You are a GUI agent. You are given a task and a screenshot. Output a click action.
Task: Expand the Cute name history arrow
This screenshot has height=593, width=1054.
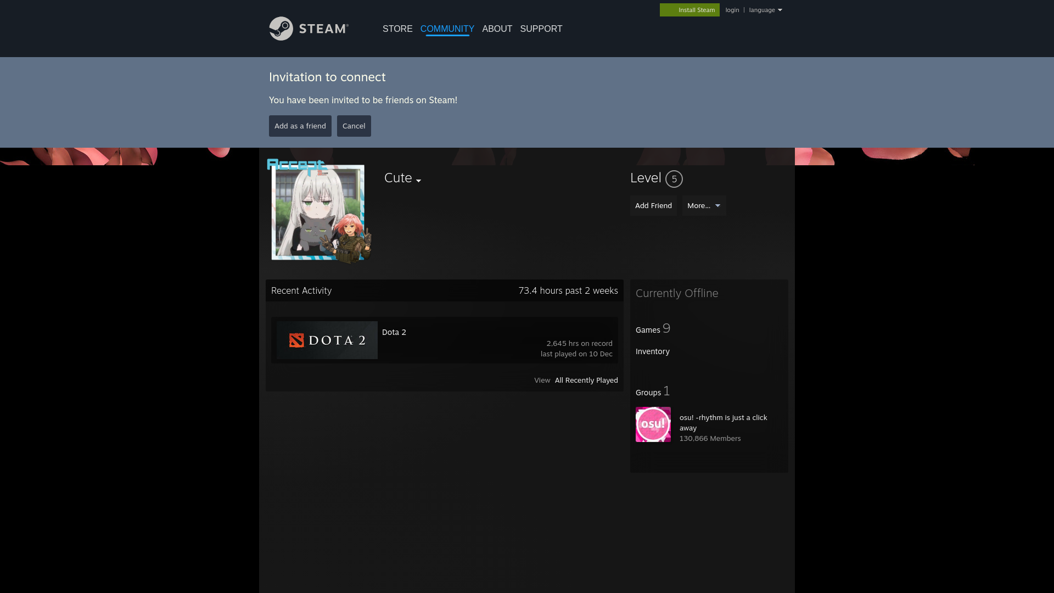pos(418,181)
